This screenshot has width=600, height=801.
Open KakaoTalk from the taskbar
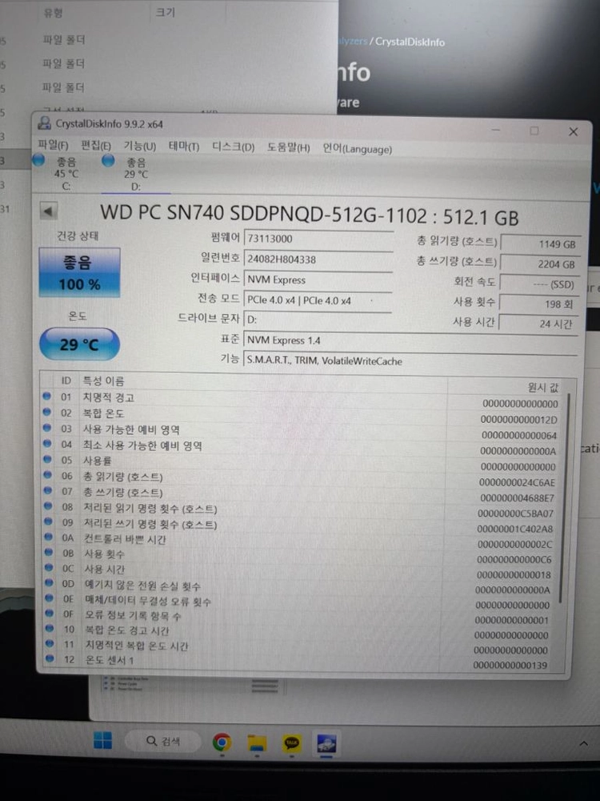(x=291, y=743)
